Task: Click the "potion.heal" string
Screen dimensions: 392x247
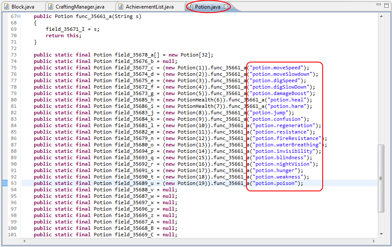Action: coord(287,100)
